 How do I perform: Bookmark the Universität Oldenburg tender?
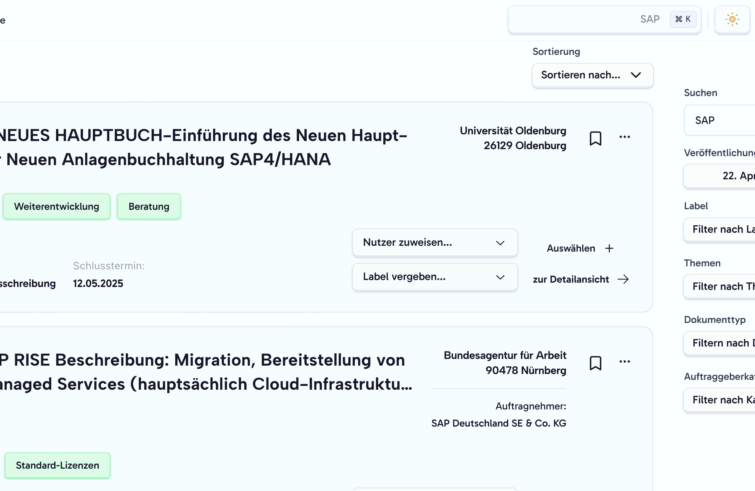pyautogui.click(x=596, y=138)
